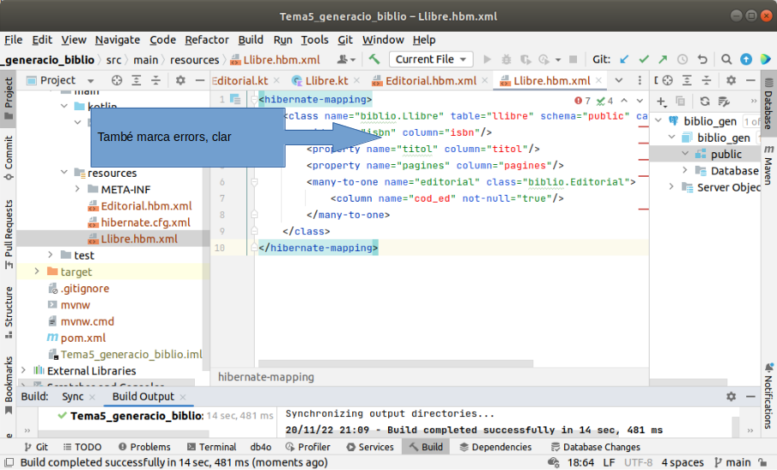Click the user account icon in toolbar

346,60
